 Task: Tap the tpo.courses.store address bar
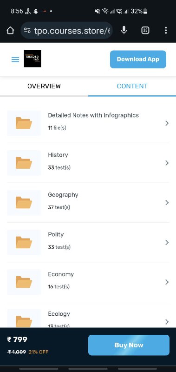[x=66, y=30]
